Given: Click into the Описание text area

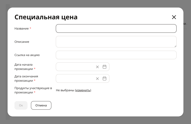Looking at the screenshot, I should [116, 42].
